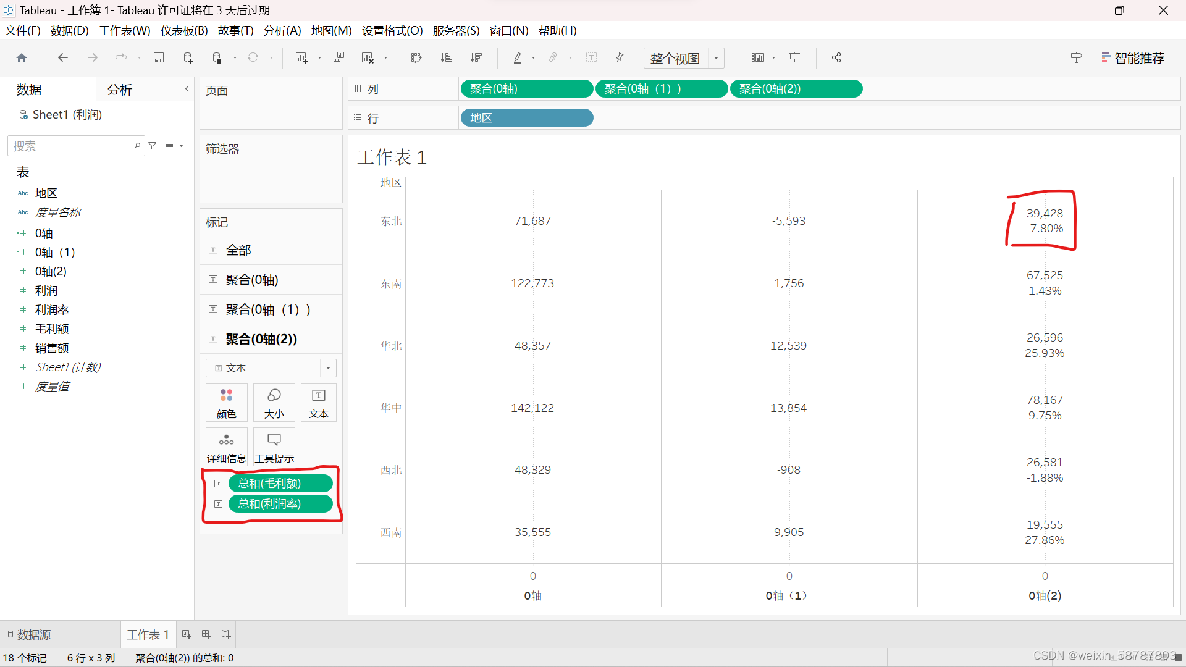Click the swap rows and columns icon
Image resolution: width=1186 pixels, height=667 pixels.
(416, 57)
